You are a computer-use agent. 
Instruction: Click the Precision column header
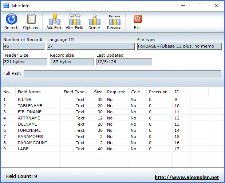[159, 92]
